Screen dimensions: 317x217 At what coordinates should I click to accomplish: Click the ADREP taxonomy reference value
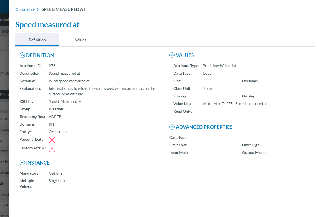55,117
